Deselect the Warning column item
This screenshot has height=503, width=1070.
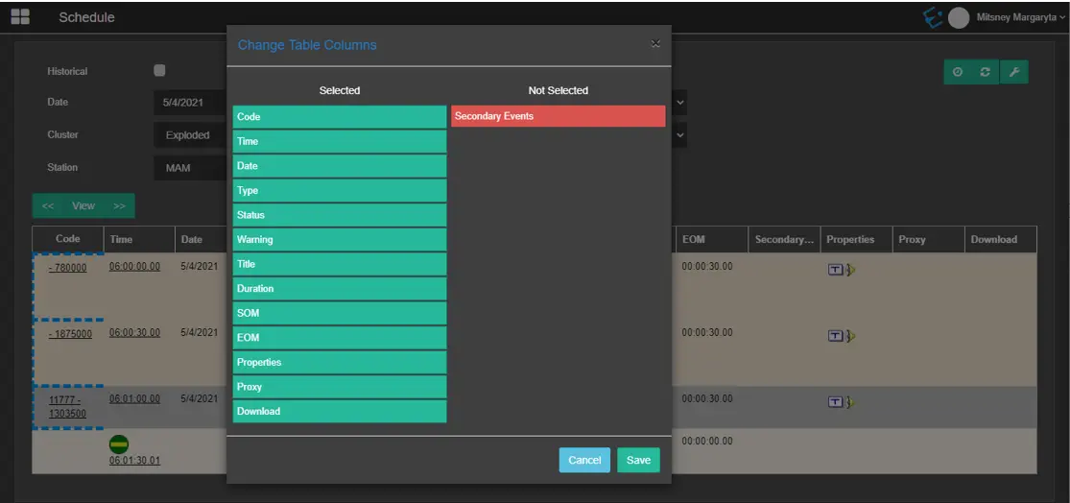(339, 240)
